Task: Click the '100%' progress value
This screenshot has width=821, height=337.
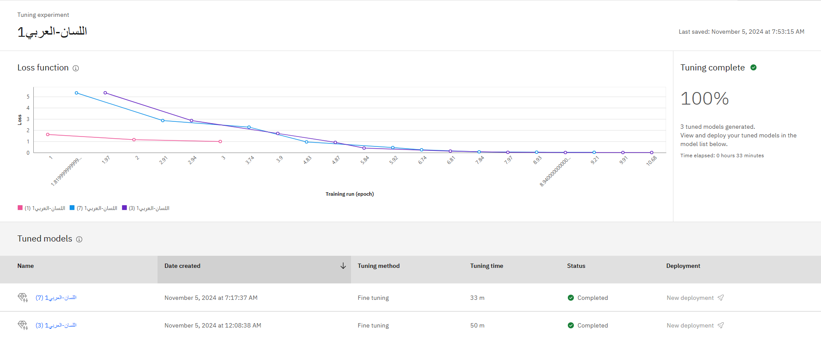Action: click(705, 99)
